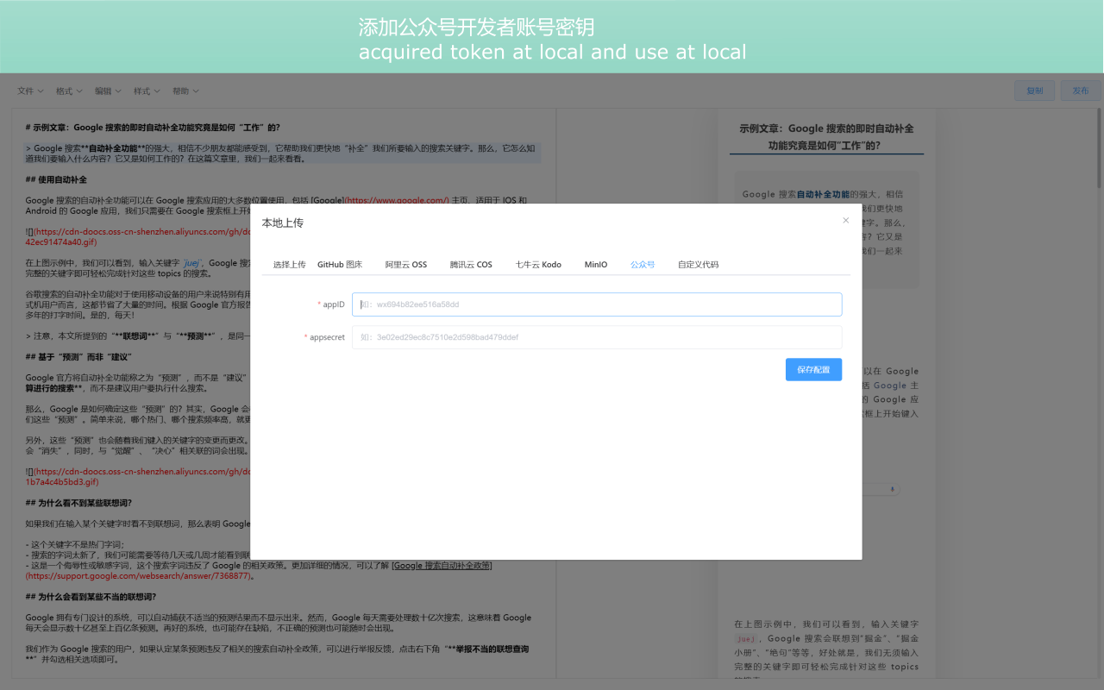
Task: Open the GitHub 图床 tab
Action: [340, 265]
